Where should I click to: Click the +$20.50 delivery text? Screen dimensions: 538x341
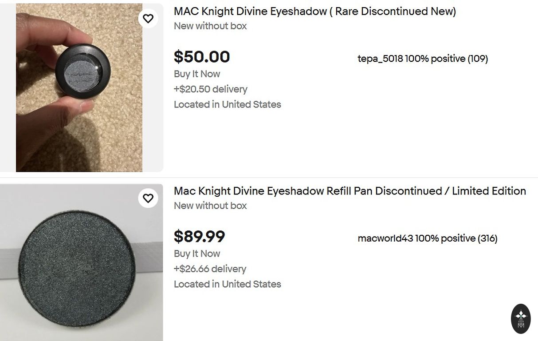coord(210,89)
